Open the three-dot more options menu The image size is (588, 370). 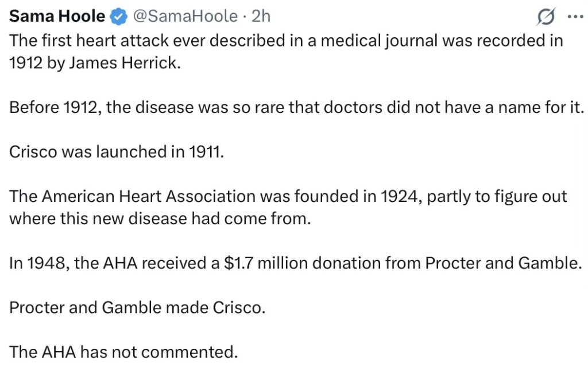(574, 17)
